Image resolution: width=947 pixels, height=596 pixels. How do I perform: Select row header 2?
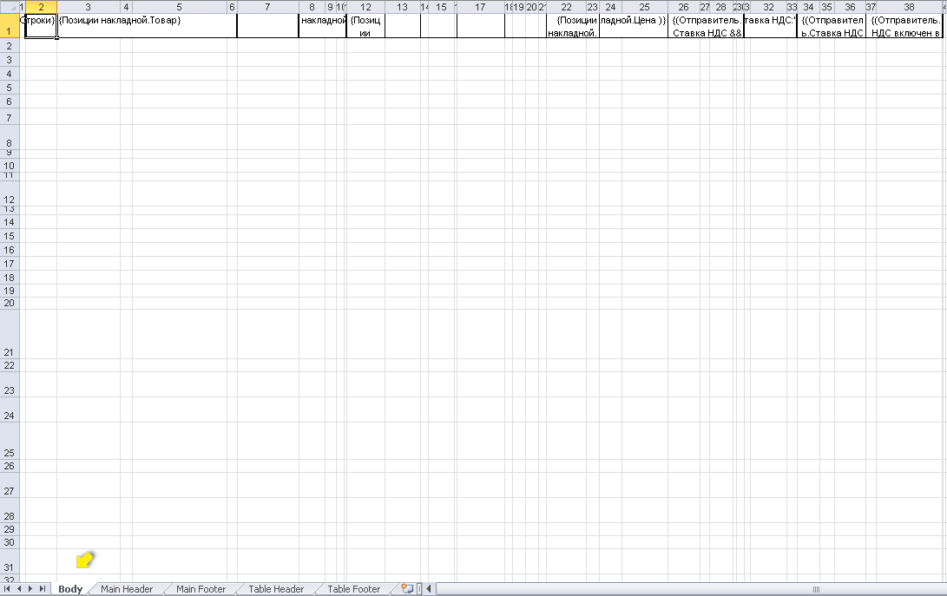click(9, 46)
